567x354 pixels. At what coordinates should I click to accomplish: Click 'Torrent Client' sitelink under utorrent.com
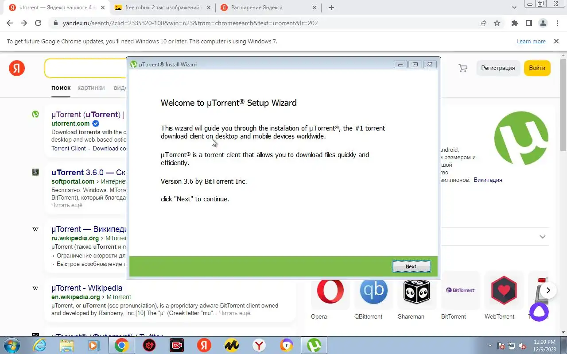[x=69, y=148]
